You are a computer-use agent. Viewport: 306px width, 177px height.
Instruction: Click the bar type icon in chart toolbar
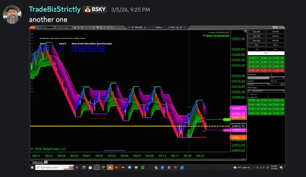coord(75,28)
